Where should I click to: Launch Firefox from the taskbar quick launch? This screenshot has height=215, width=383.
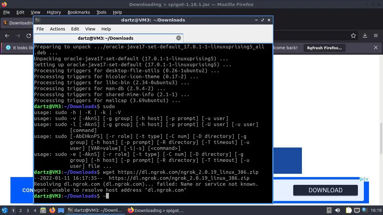52,210
